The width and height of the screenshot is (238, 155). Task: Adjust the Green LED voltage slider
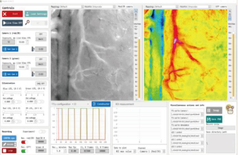[35, 92]
